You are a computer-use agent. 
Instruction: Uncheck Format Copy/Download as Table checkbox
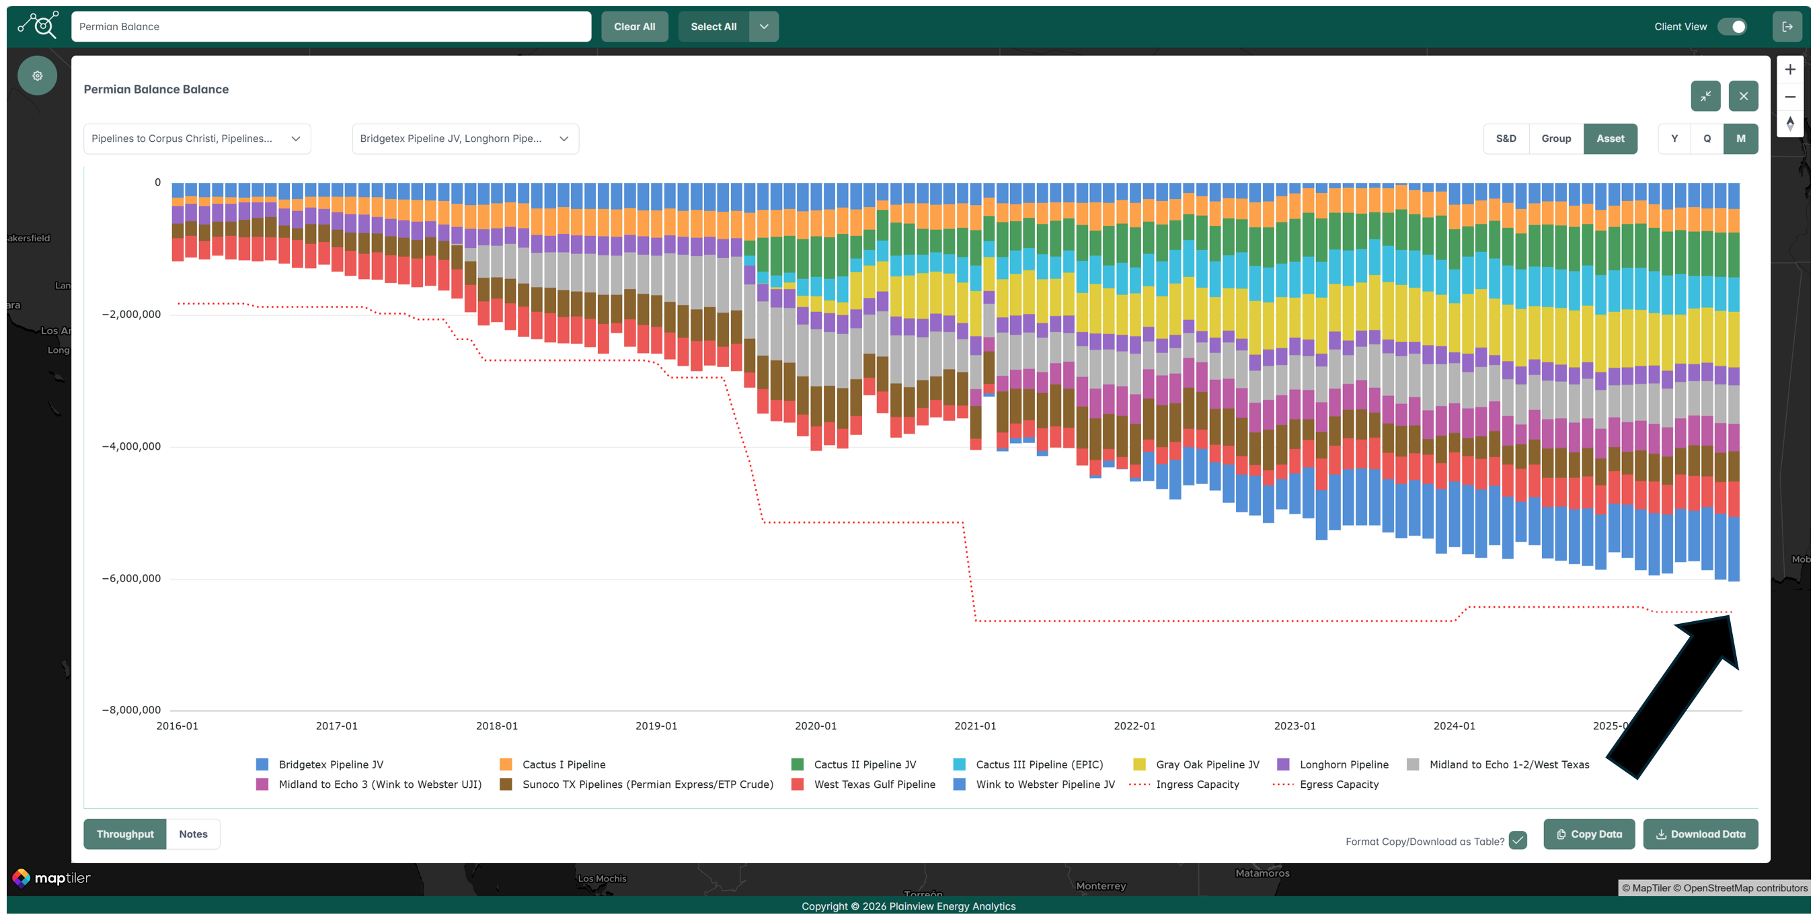1518,840
